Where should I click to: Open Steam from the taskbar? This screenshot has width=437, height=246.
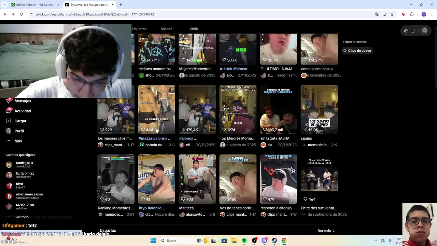click(x=274, y=241)
